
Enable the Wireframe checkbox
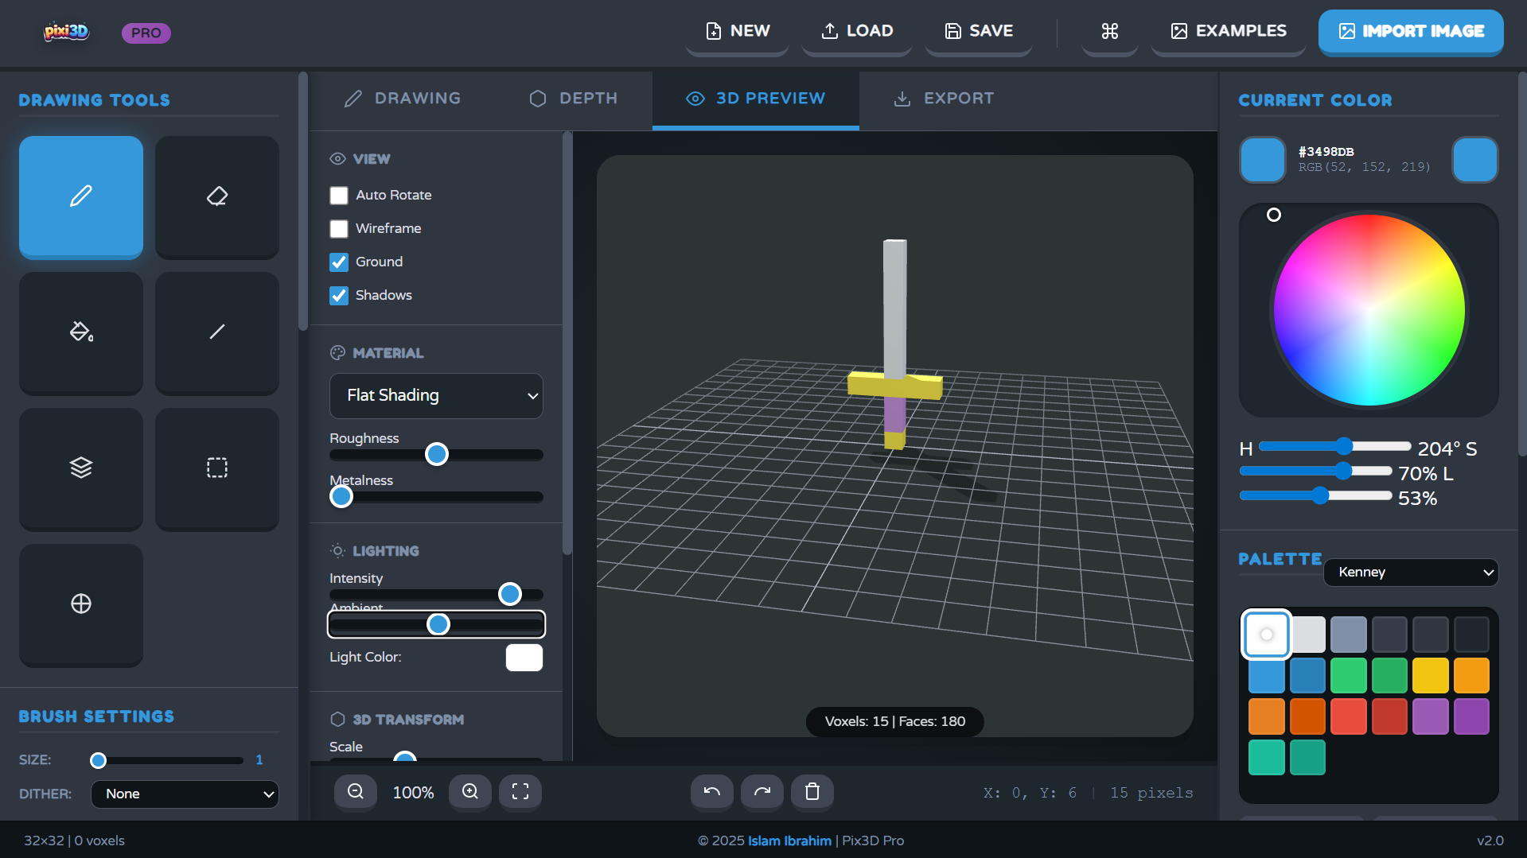tap(339, 229)
